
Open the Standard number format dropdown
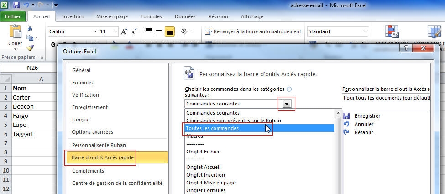coord(365,31)
